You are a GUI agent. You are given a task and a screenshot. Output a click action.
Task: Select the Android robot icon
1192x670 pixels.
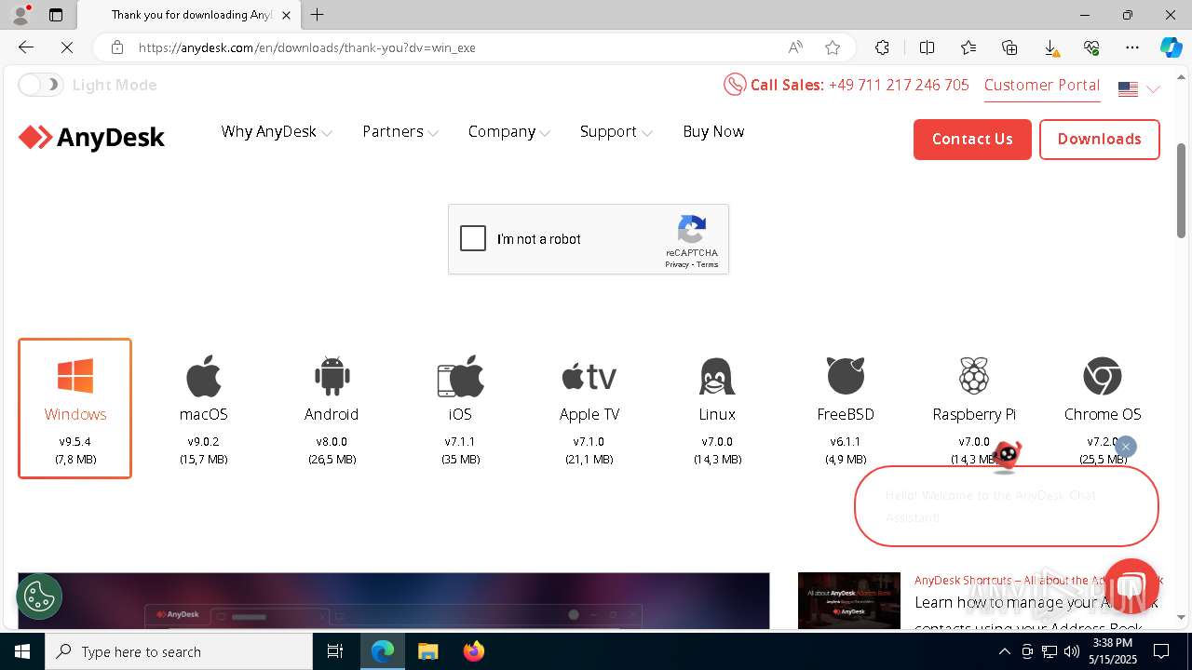(332, 376)
